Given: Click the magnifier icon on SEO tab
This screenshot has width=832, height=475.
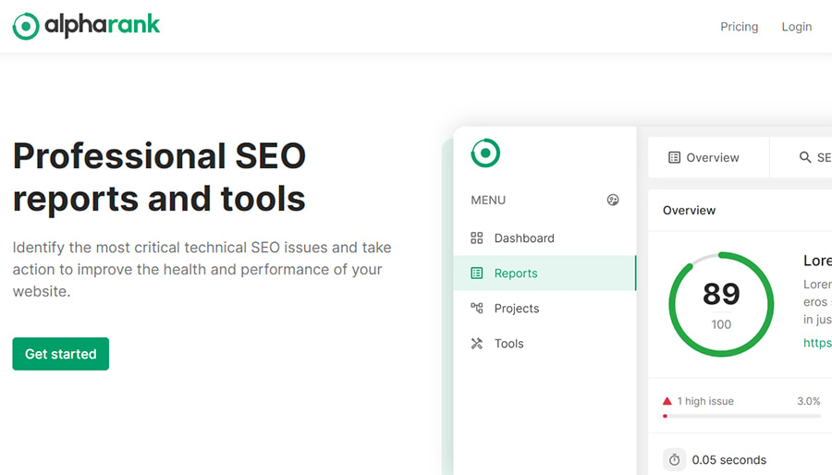Looking at the screenshot, I should [805, 158].
